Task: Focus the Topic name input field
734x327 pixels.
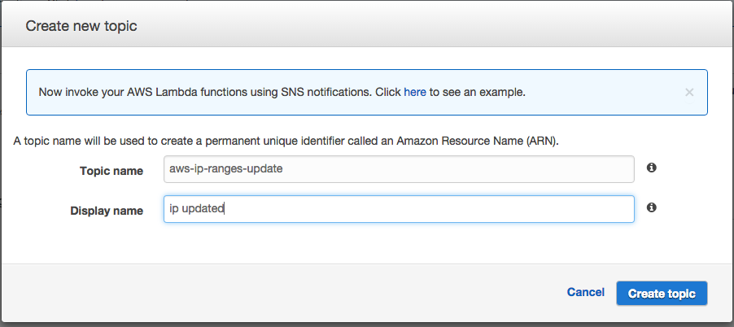Action: (x=398, y=170)
